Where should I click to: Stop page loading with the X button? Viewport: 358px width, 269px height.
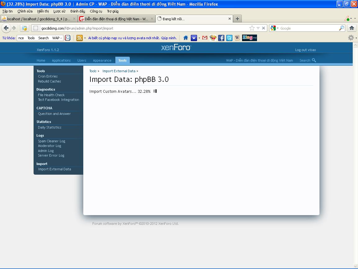(264, 28)
